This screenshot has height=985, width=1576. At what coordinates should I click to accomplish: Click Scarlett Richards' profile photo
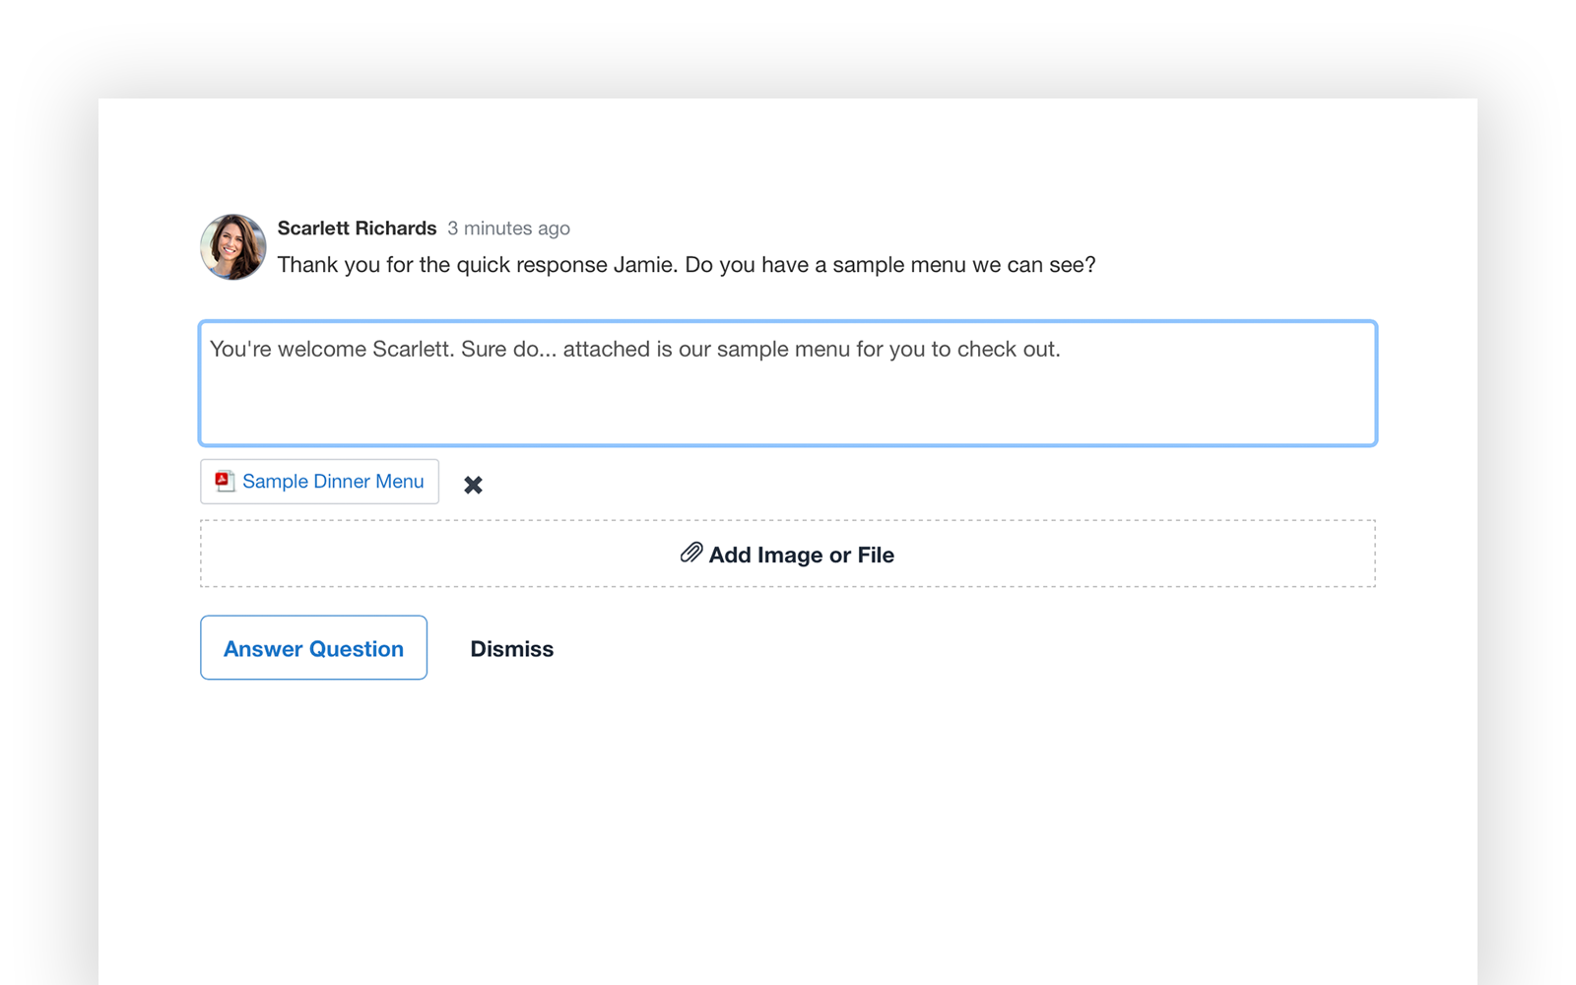tap(233, 247)
